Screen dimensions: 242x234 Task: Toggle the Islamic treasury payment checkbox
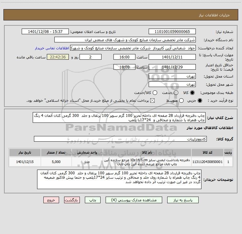[x=152, y=101]
